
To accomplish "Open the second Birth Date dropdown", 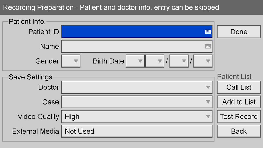I will 155,61.
